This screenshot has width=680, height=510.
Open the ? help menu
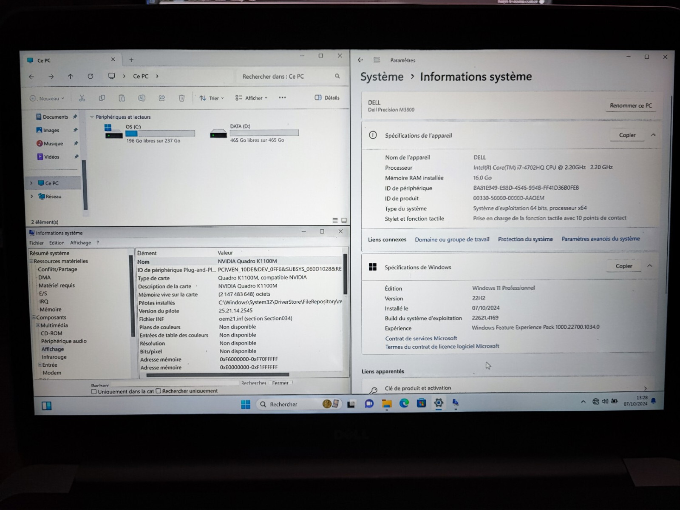pos(98,243)
